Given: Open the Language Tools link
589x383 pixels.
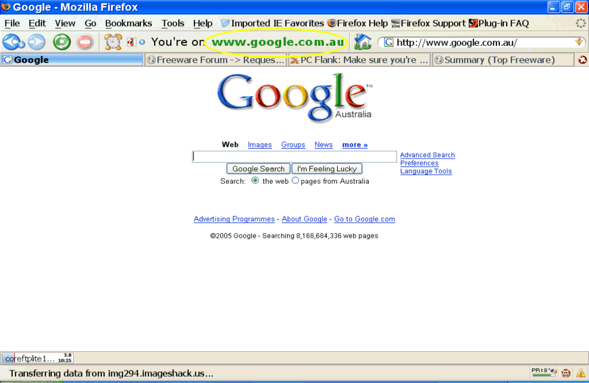Looking at the screenshot, I should coord(426,171).
